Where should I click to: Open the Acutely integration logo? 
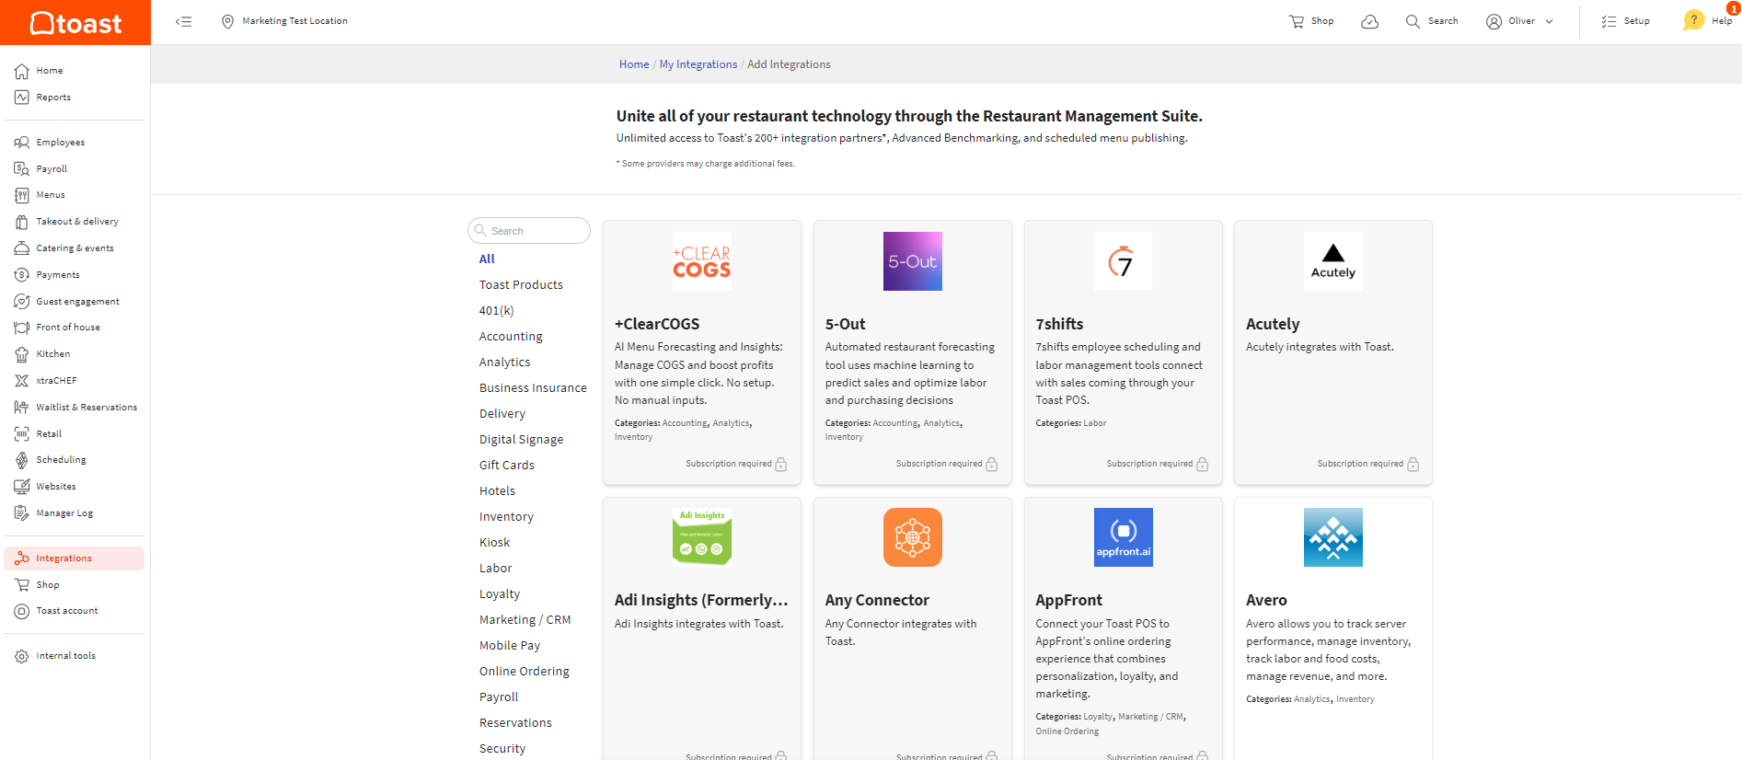(1333, 261)
